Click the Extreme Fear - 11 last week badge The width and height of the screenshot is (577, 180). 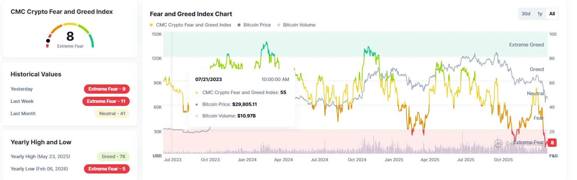pyautogui.click(x=106, y=101)
